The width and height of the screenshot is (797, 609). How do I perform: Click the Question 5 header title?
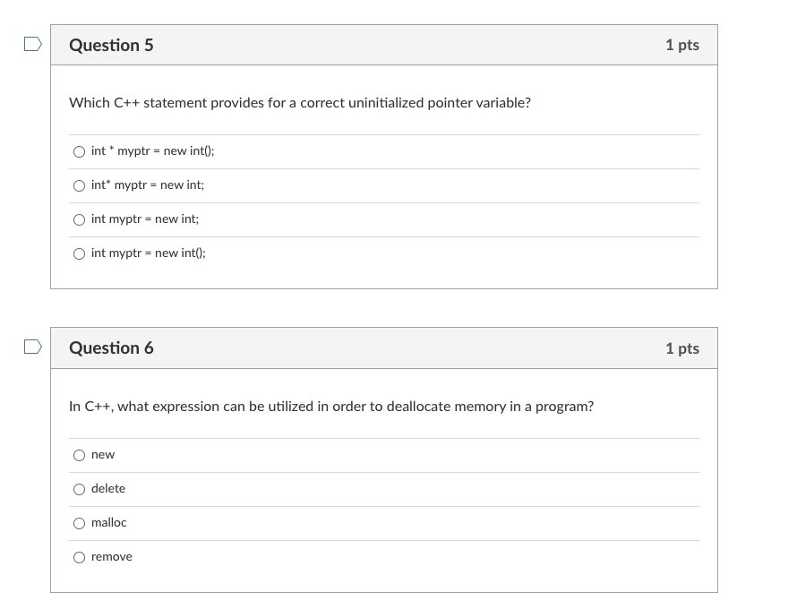pyautogui.click(x=111, y=45)
